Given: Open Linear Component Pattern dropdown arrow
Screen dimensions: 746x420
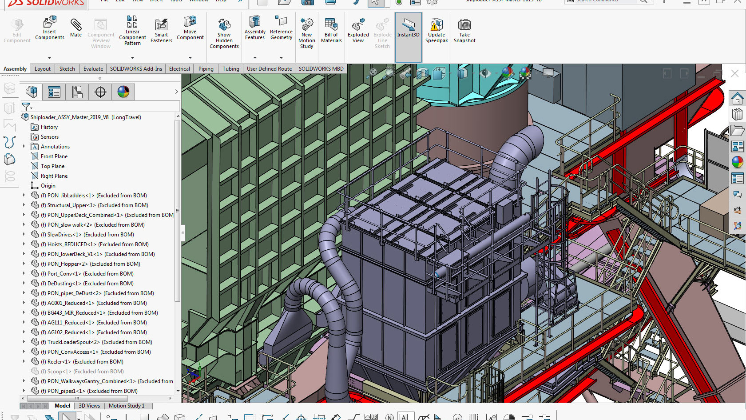Looking at the screenshot, I should click(132, 57).
